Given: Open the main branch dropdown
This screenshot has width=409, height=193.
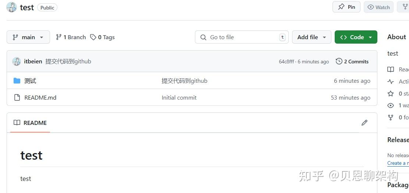Looking at the screenshot, I should coord(28,37).
